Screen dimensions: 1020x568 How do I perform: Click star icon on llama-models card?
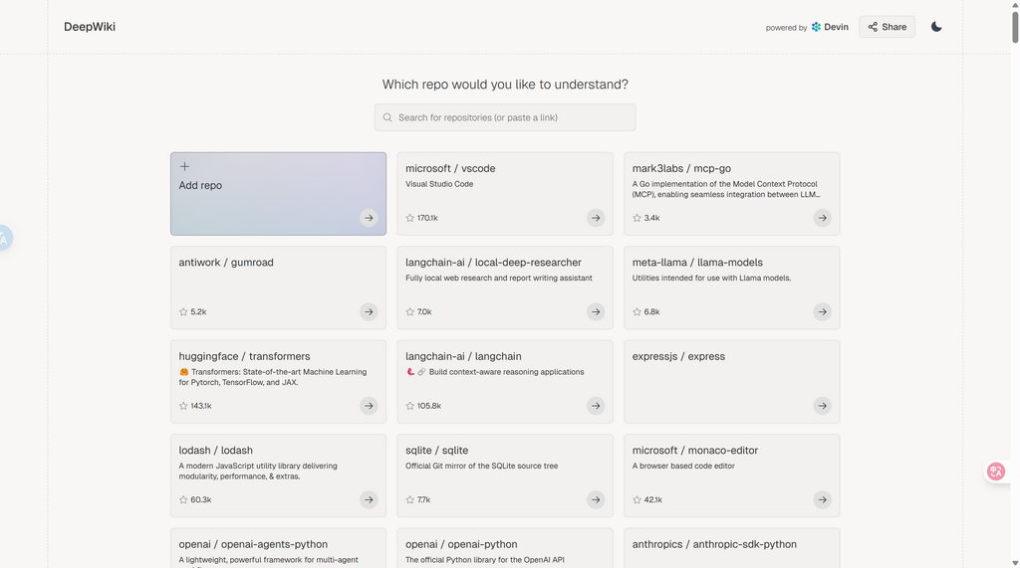tap(637, 312)
